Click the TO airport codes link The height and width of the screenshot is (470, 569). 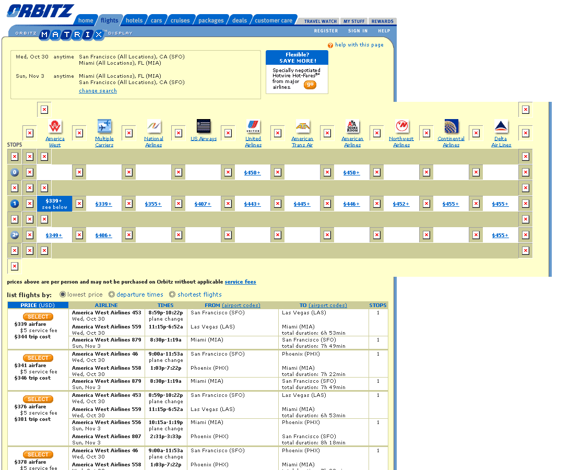[x=328, y=305]
